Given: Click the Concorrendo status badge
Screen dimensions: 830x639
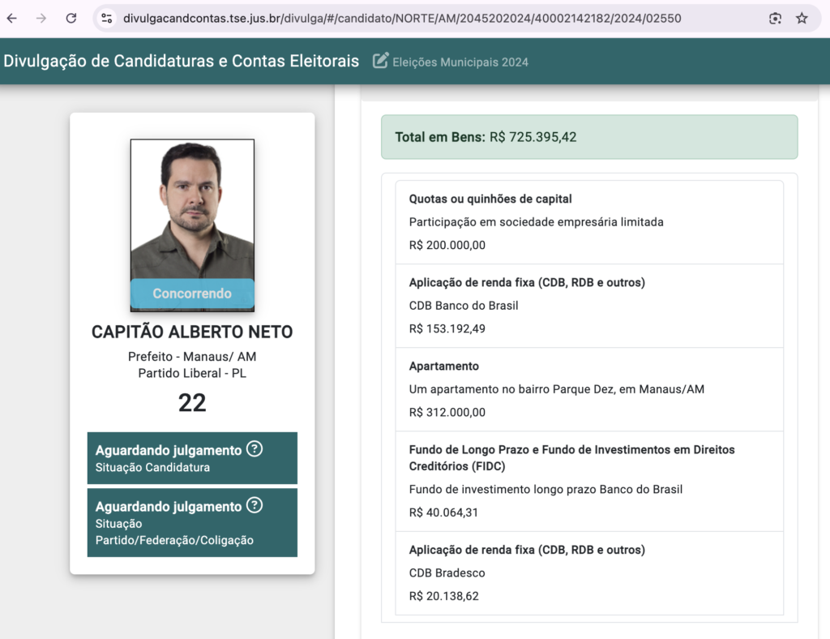Looking at the screenshot, I should point(192,294).
